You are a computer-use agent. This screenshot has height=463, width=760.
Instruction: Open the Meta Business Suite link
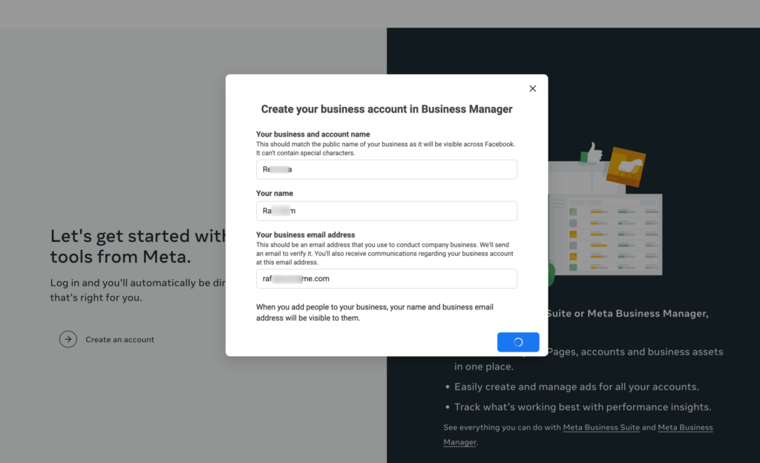601,427
